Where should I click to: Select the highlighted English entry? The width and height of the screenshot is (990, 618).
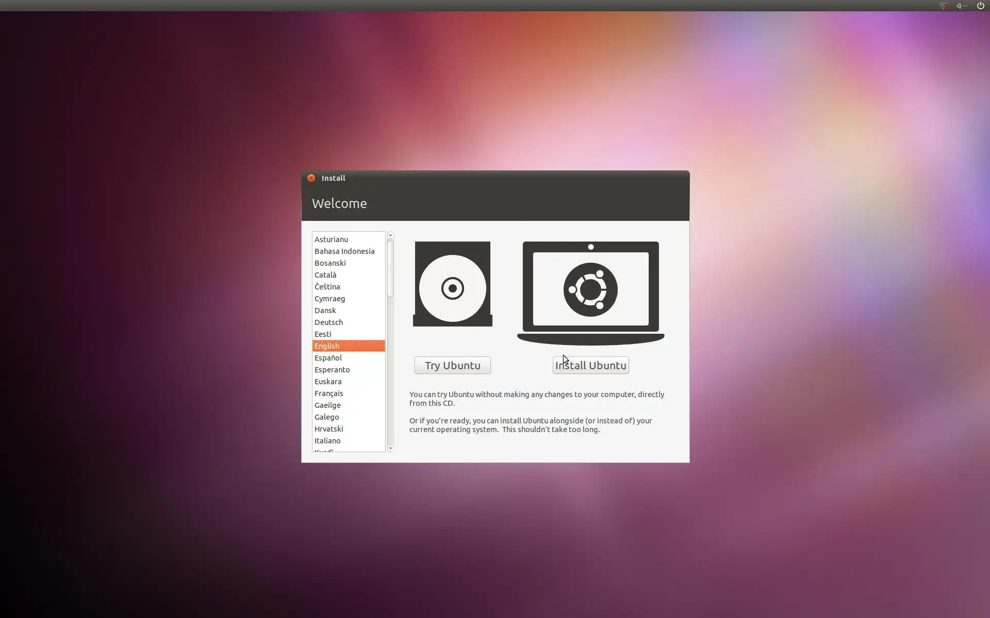[327, 346]
